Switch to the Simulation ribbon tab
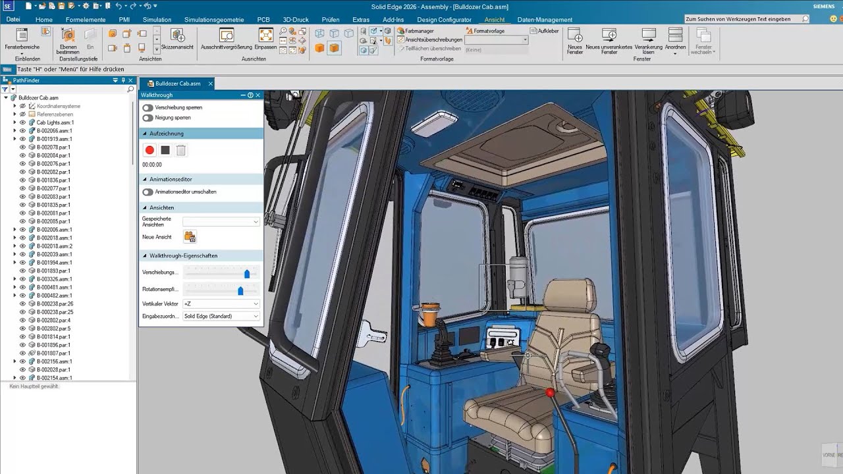 point(157,20)
